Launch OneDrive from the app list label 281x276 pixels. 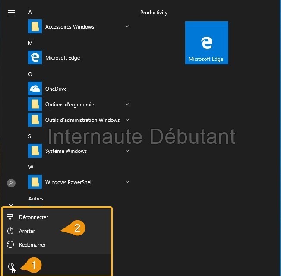click(x=56, y=89)
